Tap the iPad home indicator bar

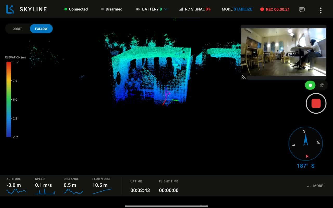pyautogui.click(x=166, y=206)
